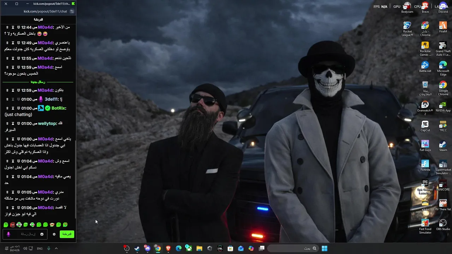The height and width of the screenshot is (254, 452).
Task: Open site settings icon in address bar
Action: coord(72,11)
